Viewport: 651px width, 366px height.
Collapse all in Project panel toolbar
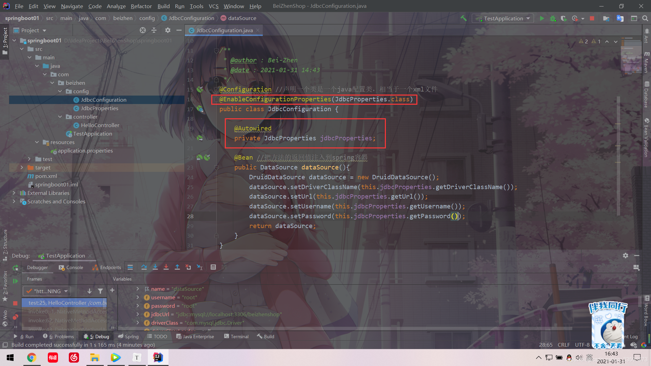tap(154, 30)
